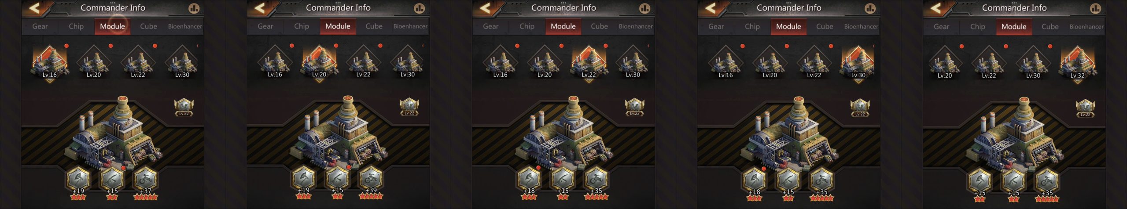Select the highlighted Lv.22 module slot

click(x=589, y=64)
